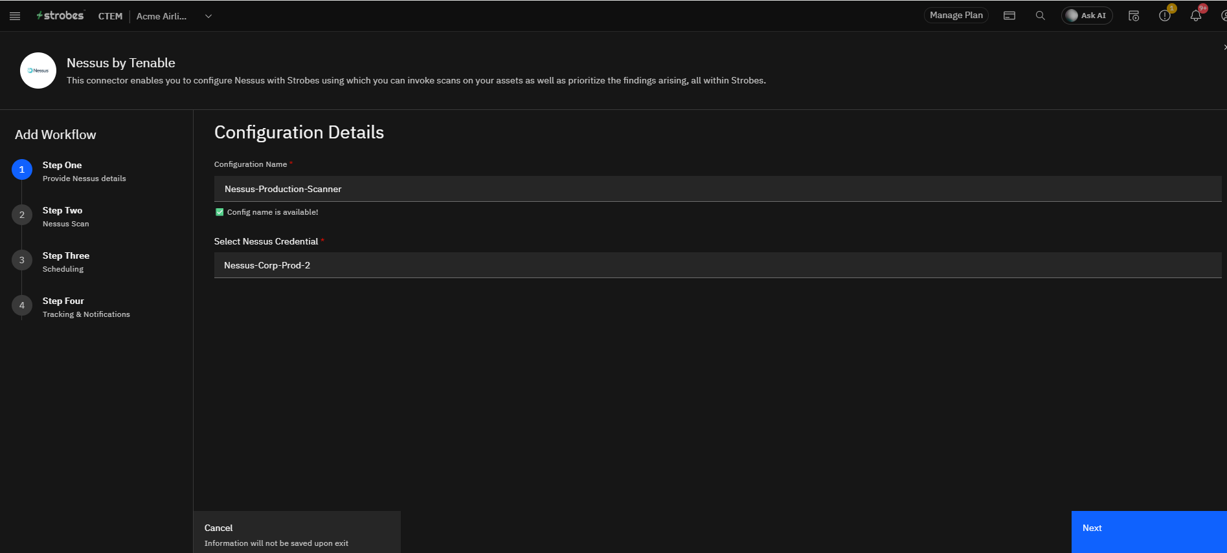Go to Step Two Nessus Scan
Image resolution: width=1227 pixels, height=553 pixels.
click(66, 217)
